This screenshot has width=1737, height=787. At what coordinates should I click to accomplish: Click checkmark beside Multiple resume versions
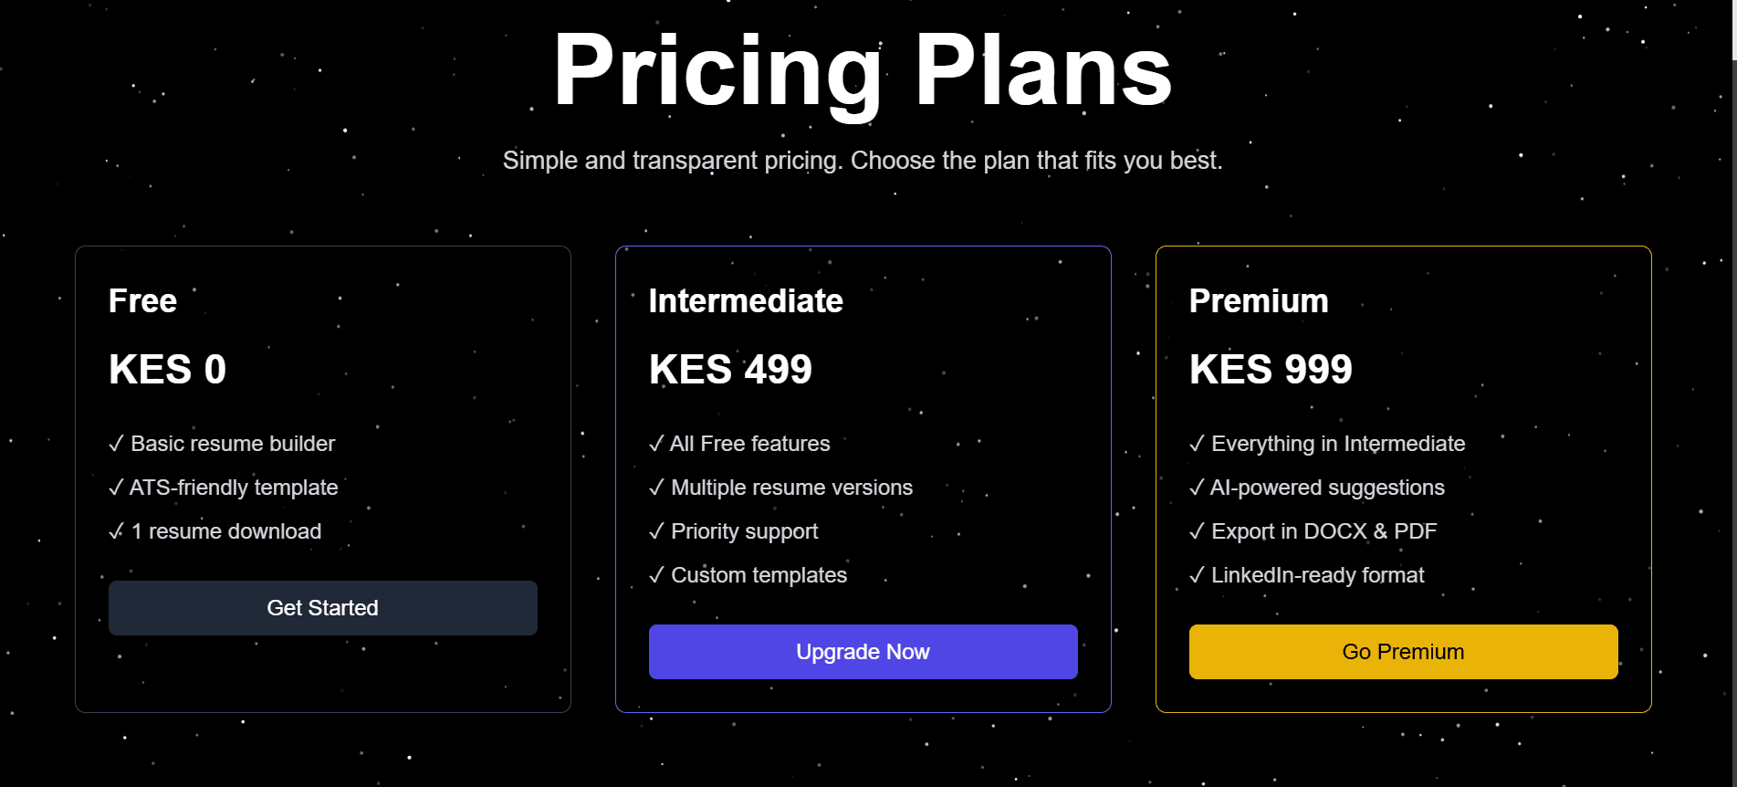point(656,488)
